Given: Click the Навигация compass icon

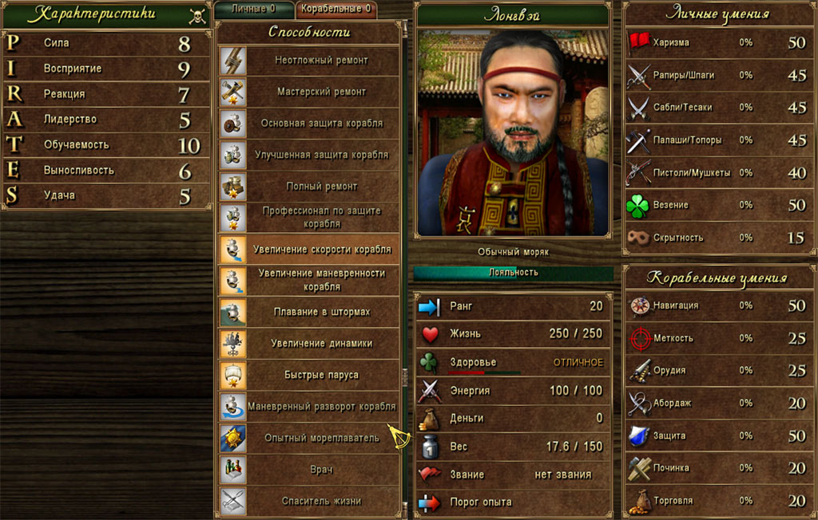Looking at the screenshot, I should [639, 305].
